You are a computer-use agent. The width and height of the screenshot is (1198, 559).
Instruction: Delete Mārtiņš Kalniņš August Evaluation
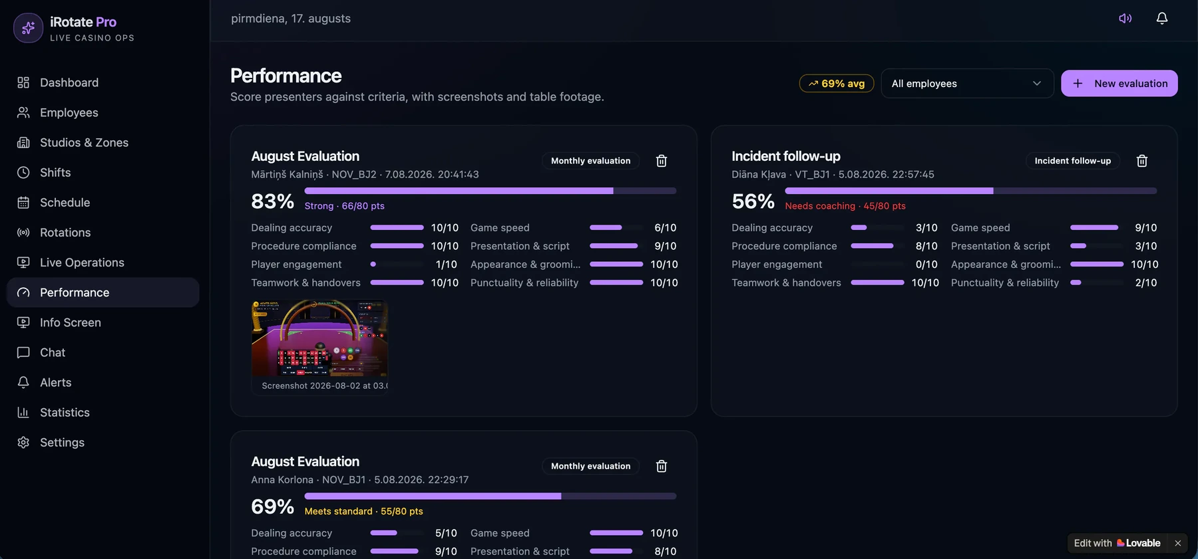pyautogui.click(x=662, y=161)
